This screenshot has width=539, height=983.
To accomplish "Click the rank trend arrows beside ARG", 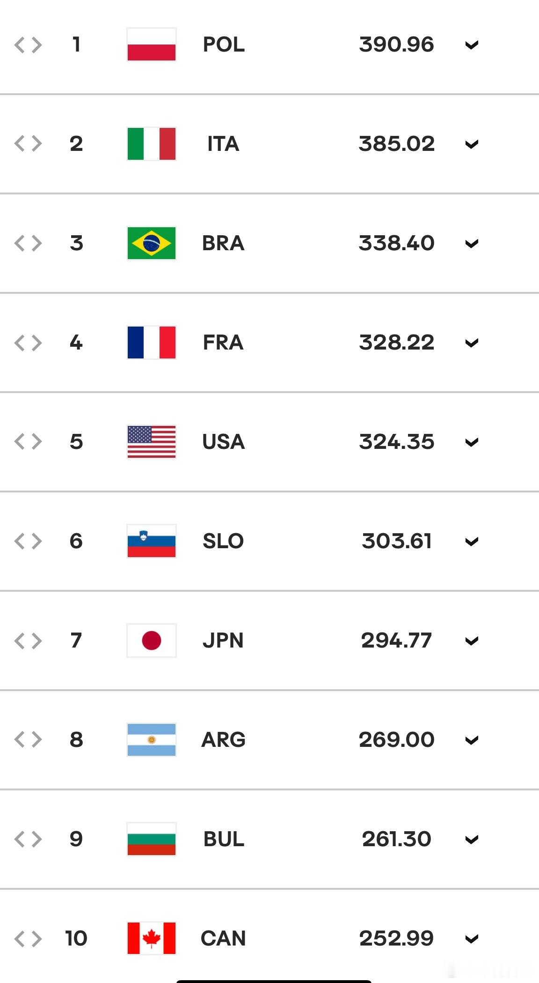I will pyautogui.click(x=28, y=740).
